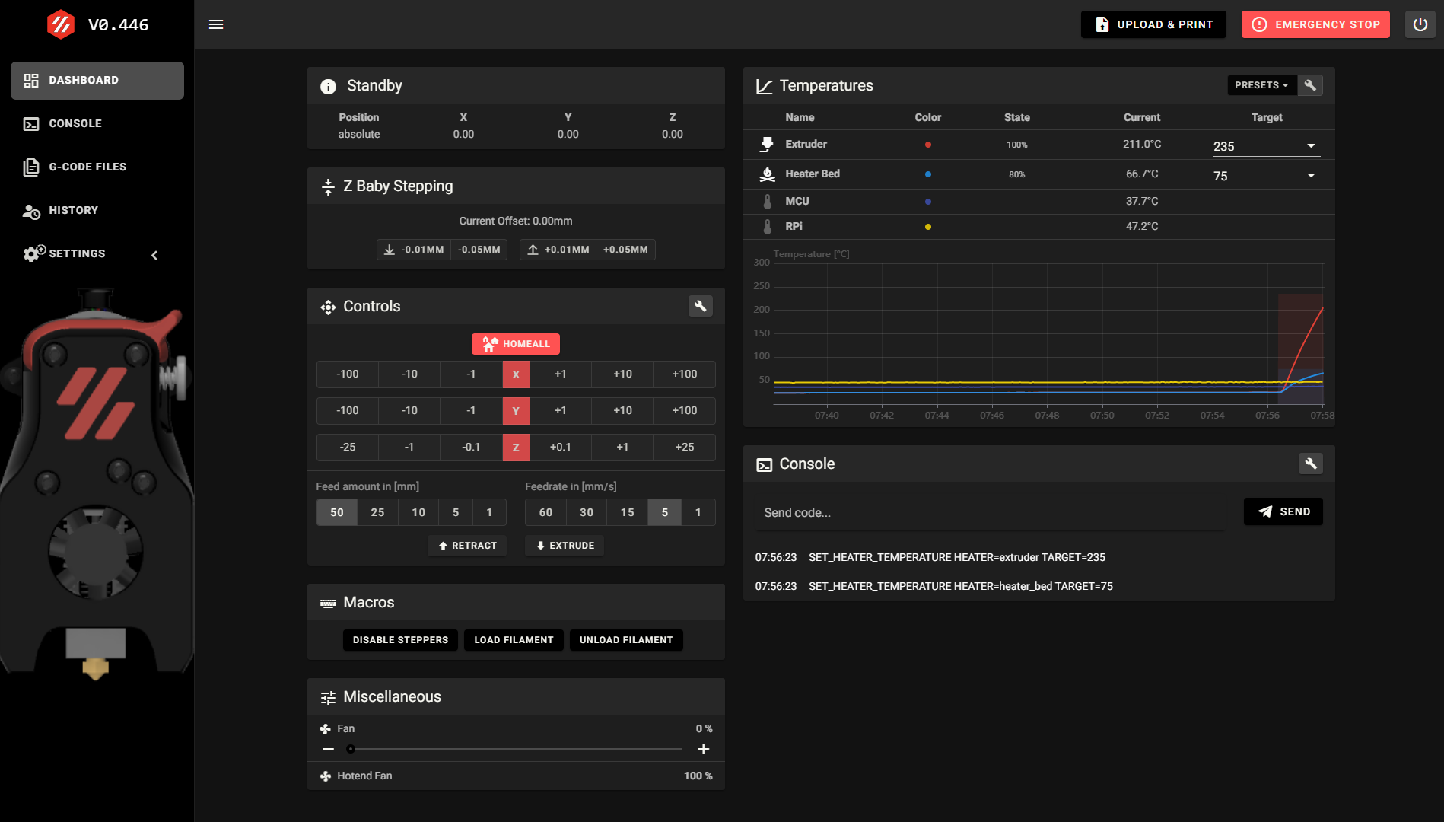
Task: Click the Retract button
Action: 467,546
